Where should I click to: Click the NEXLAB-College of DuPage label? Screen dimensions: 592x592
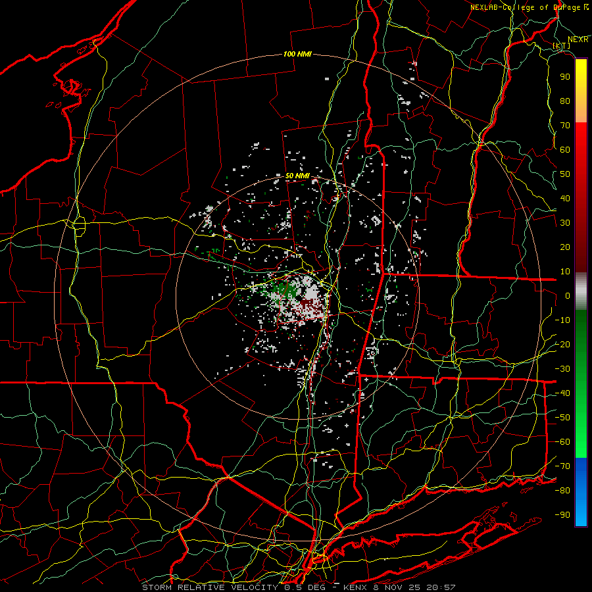click(529, 7)
